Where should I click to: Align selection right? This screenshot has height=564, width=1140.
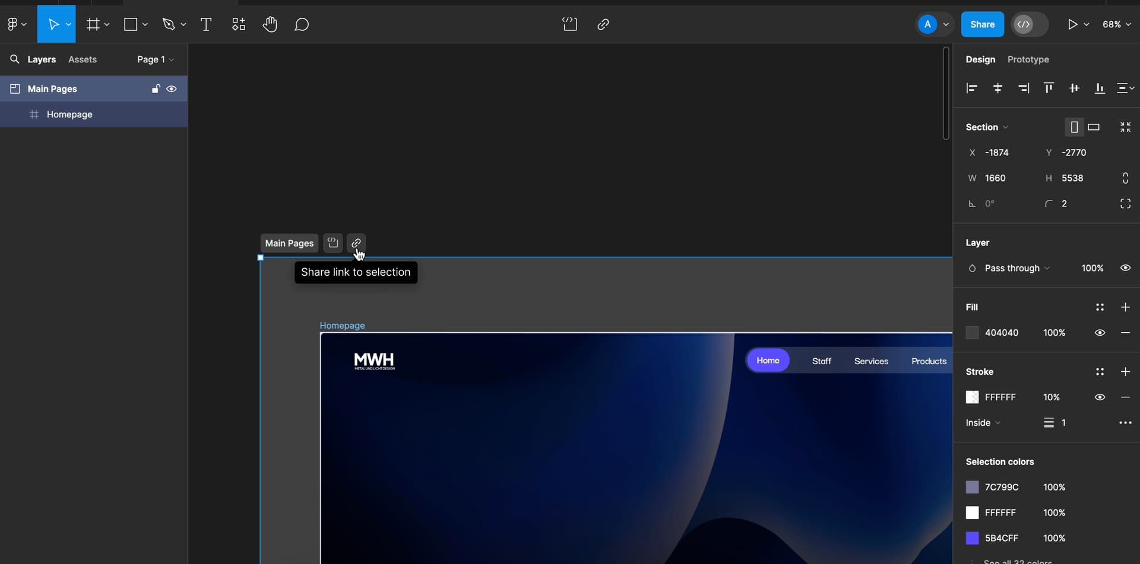click(1024, 88)
